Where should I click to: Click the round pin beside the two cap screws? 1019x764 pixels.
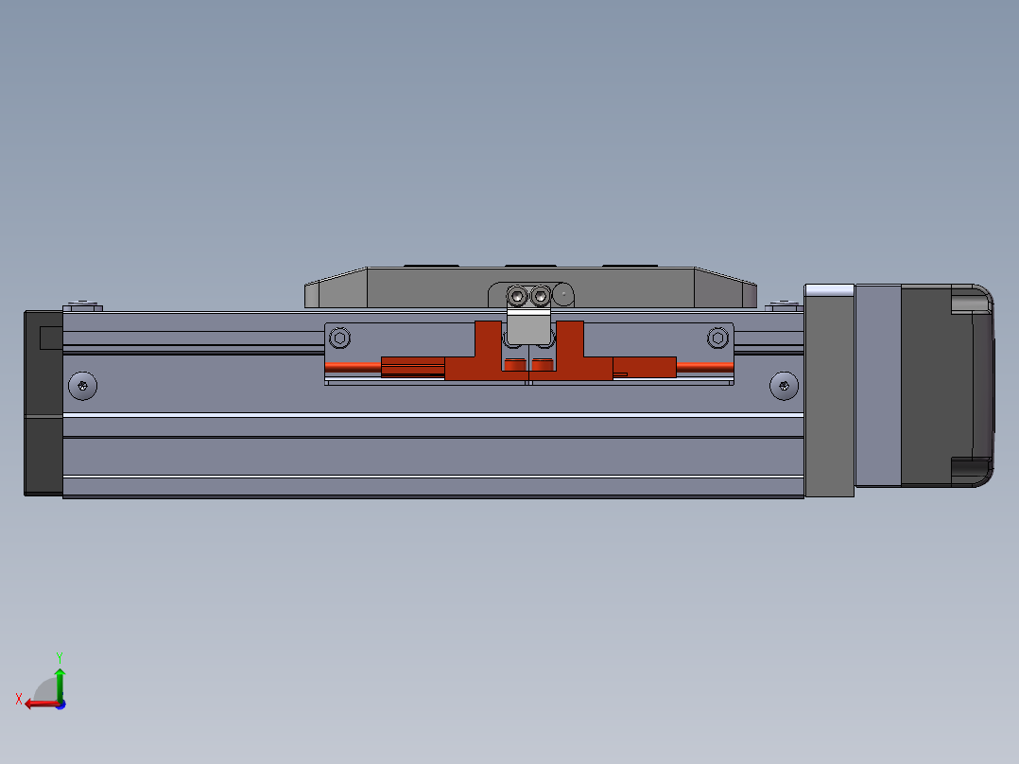point(564,295)
